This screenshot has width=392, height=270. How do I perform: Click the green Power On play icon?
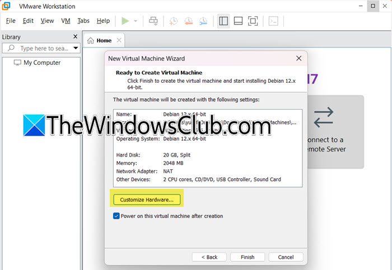[x=125, y=21]
